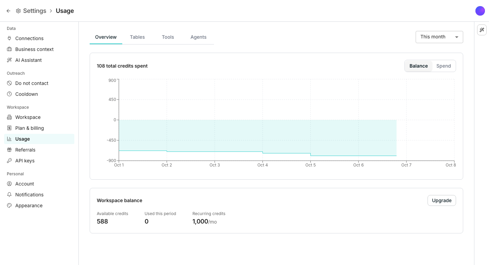Open the magic wand assistant panel
Viewport: 489px width, 265px height.
pos(482,30)
